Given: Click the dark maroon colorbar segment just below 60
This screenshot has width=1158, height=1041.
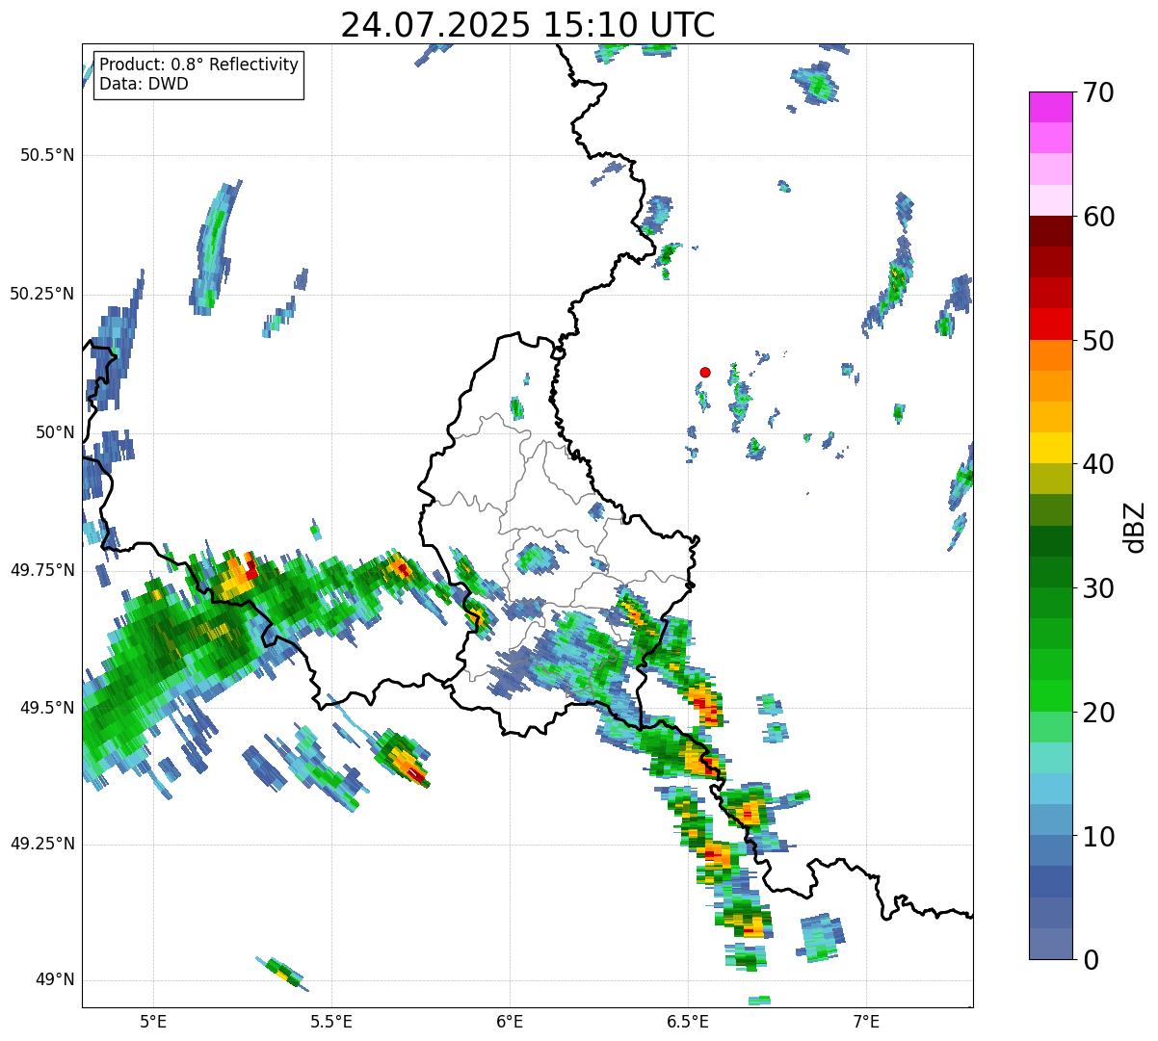Looking at the screenshot, I should coord(1050,231).
